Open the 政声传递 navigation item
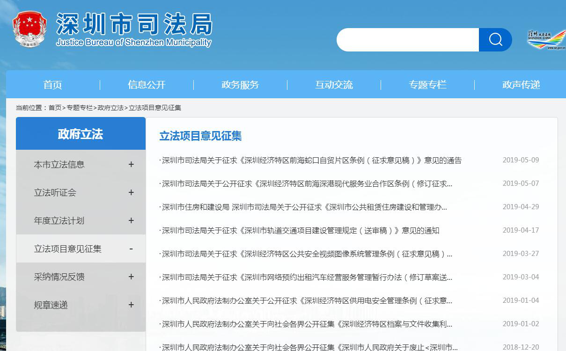 [521, 85]
